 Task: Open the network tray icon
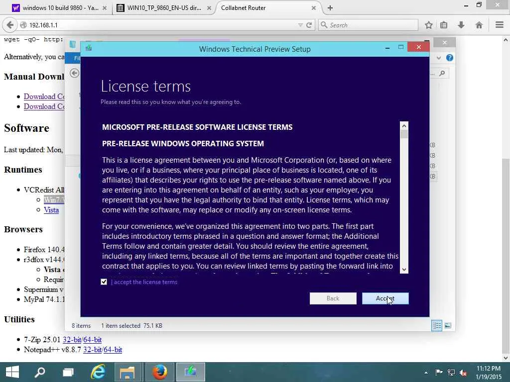pos(451,373)
